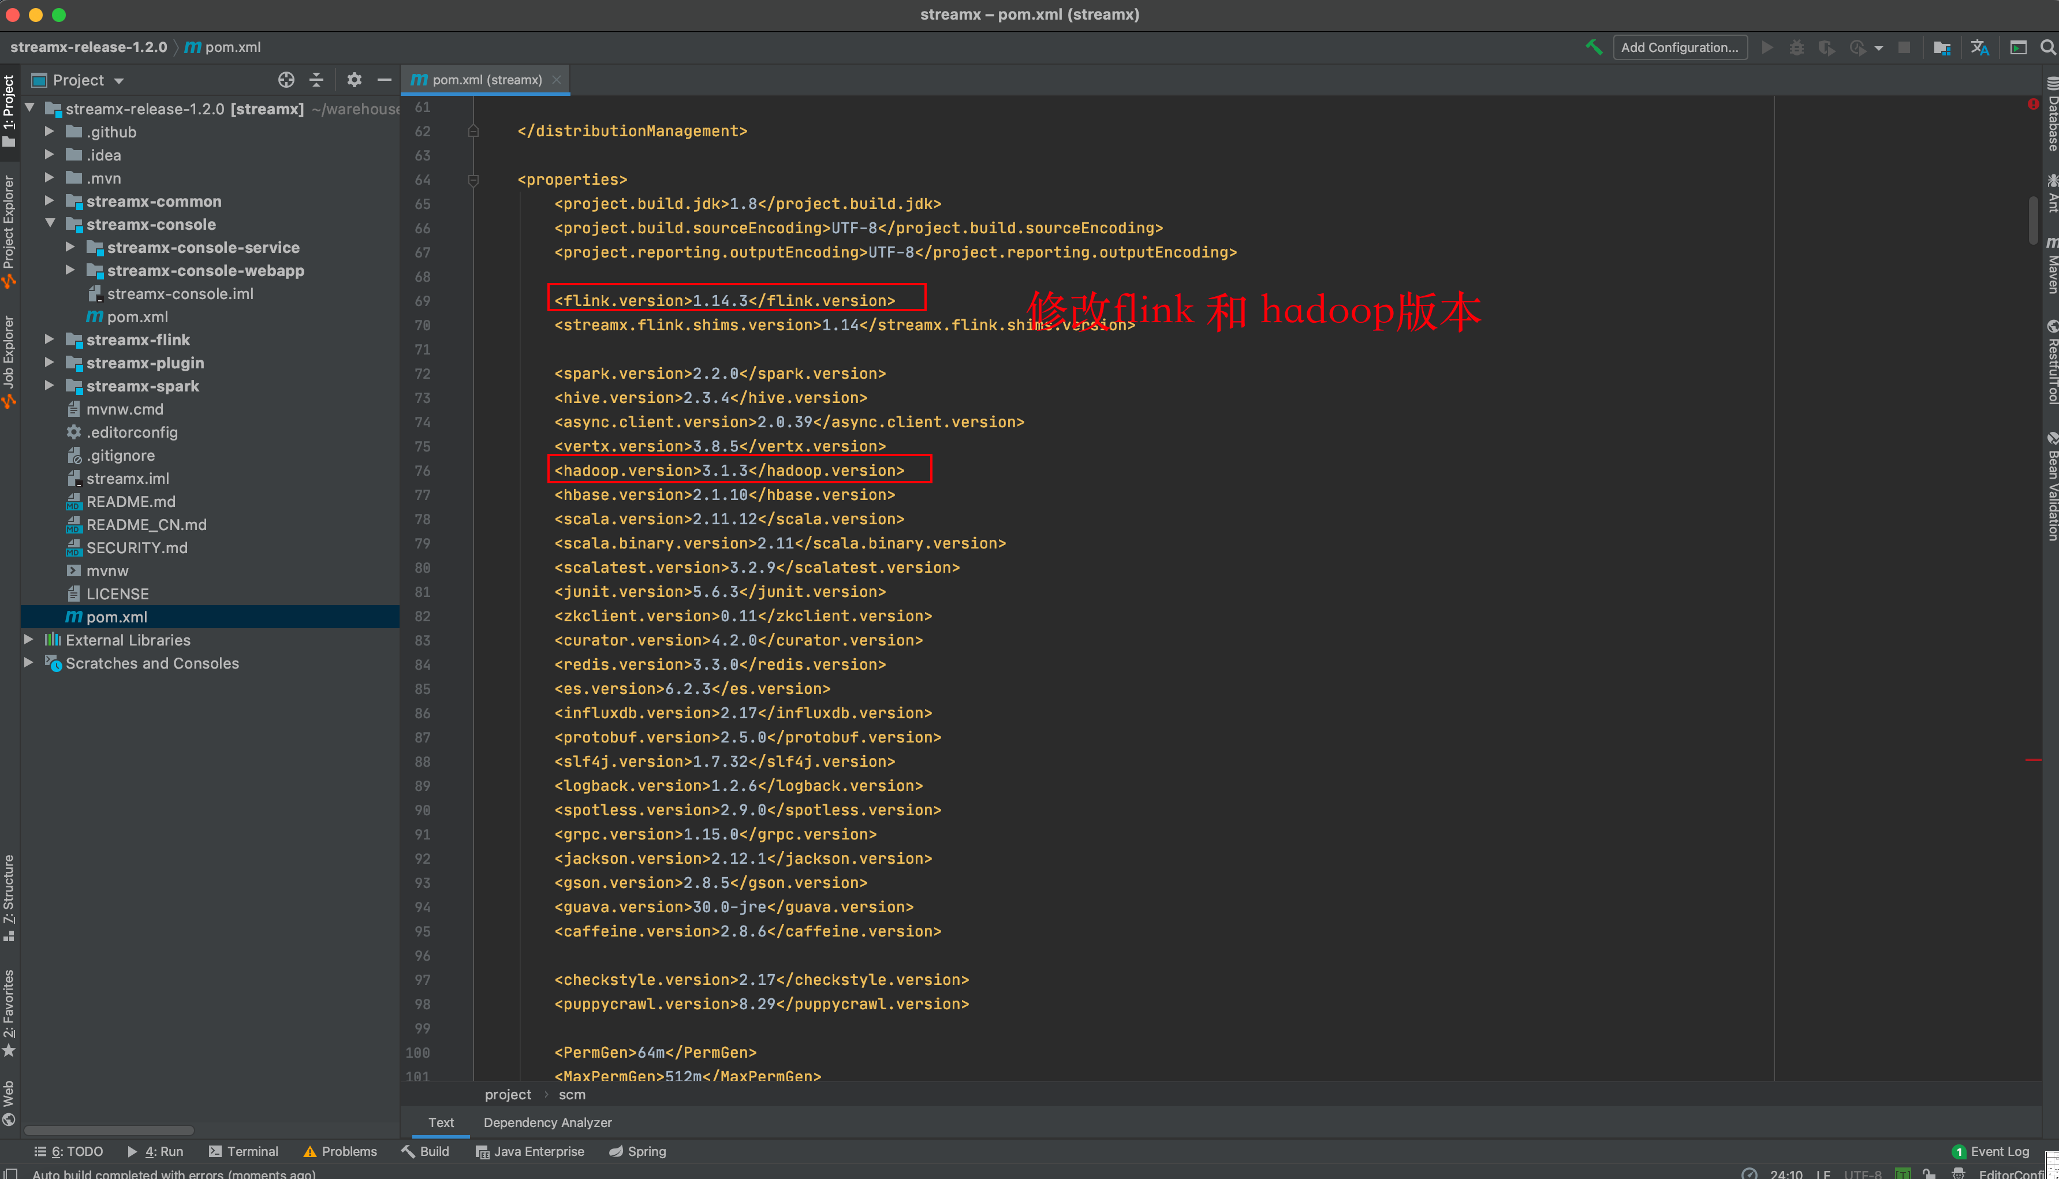Click the Profiler run icon in toolbar
Image resolution: width=2059 pixels, height=1179 pixels.
tap(1857, 48)
